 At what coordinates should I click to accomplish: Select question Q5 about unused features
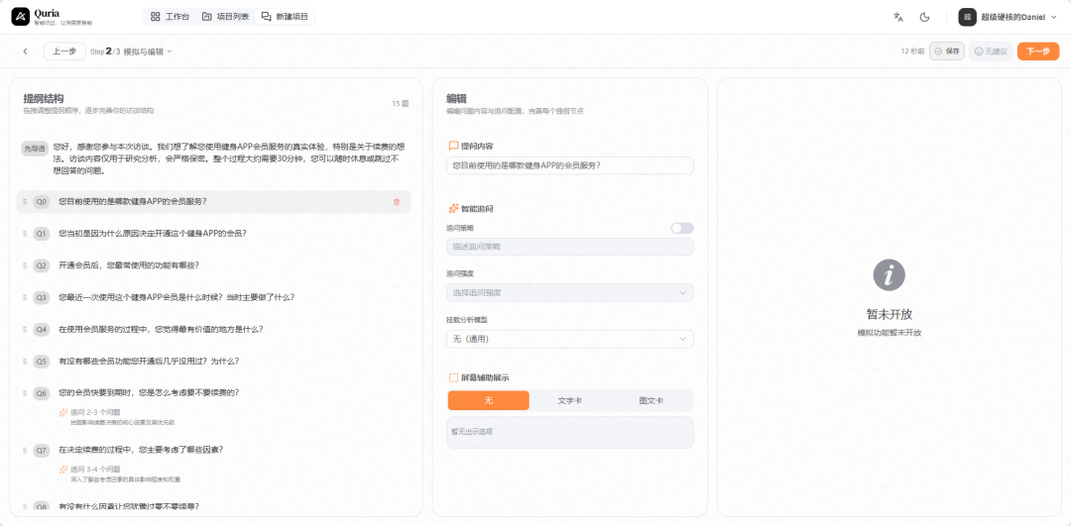[x=214, y=361]
